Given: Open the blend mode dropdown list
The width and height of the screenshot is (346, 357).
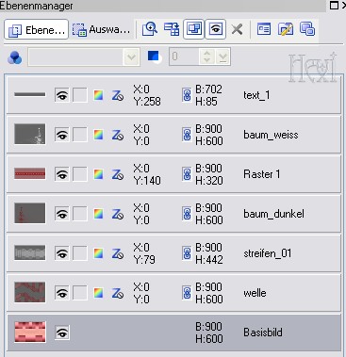Looking at the screenshot, I should click(84, 57).
